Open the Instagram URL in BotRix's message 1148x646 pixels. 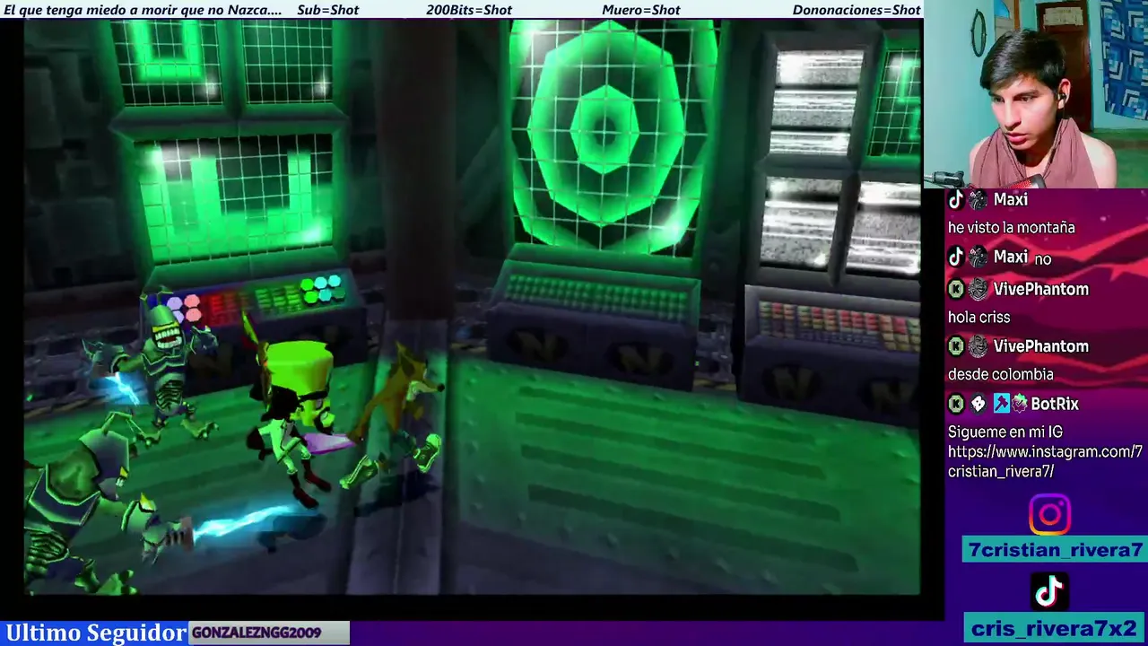(1045, 461)
